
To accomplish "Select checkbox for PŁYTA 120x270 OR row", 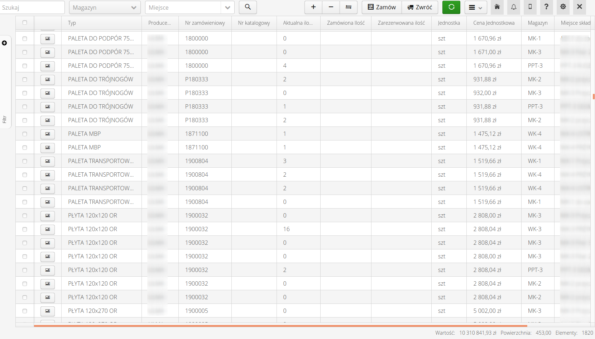I will tap(25, 311).
